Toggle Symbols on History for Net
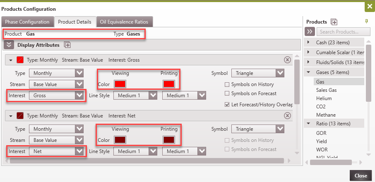This screenshot has height=182, width=375. click(227, 140)
